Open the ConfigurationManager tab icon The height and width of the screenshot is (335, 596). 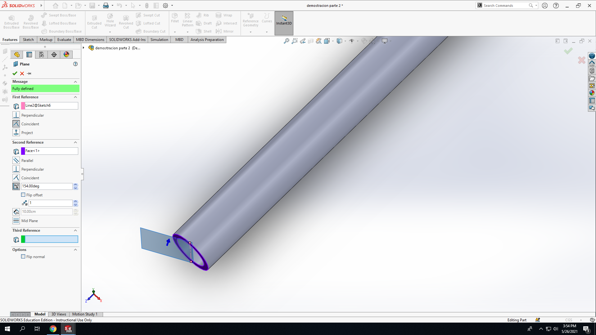[x=42, y=55]
